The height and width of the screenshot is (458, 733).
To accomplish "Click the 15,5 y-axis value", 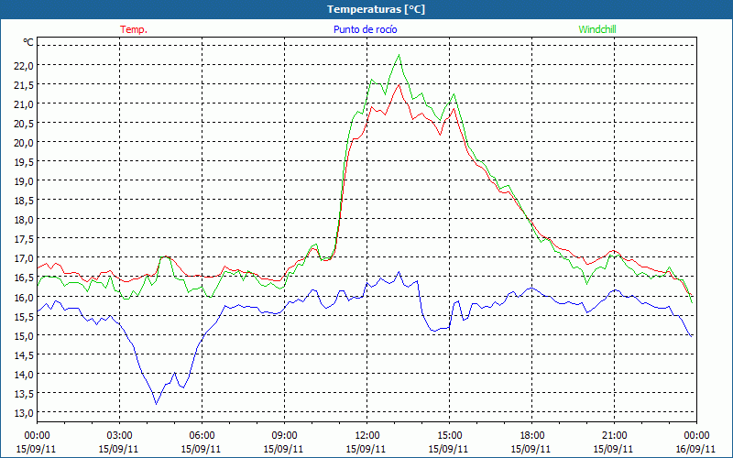I will click(x=24, y=316).
